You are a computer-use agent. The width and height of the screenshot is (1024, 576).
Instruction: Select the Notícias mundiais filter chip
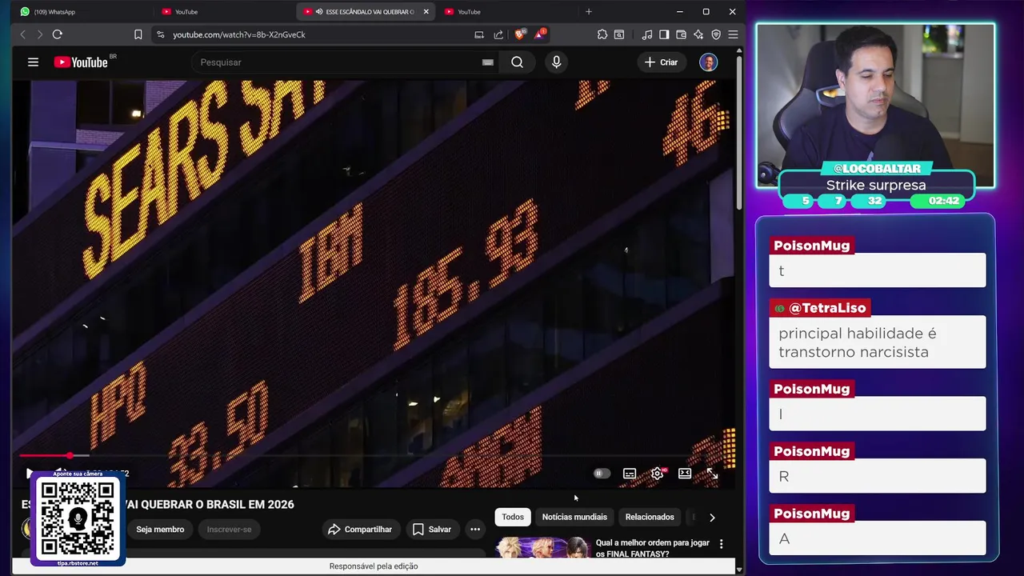click(x=574, y=517)
